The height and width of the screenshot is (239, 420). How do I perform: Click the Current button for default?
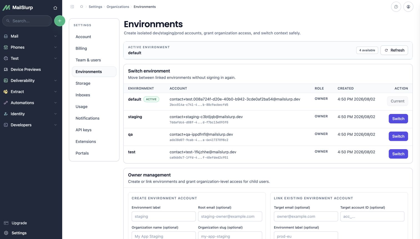[x=397, y=101]
